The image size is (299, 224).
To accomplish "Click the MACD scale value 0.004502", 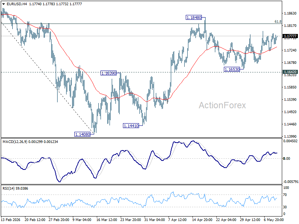I will [290, 141].
